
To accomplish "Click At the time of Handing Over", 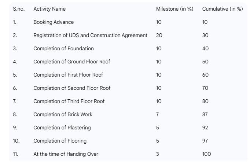I will point(66,154).
